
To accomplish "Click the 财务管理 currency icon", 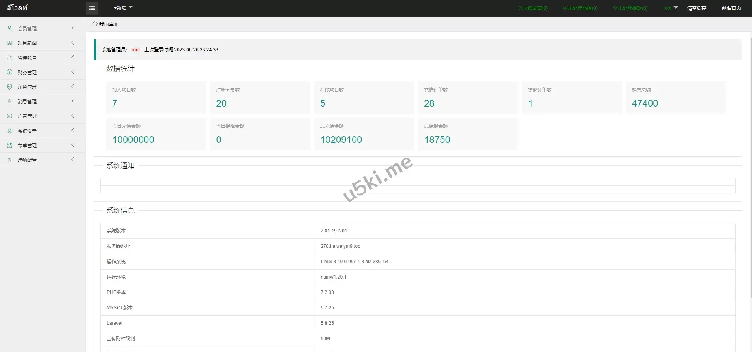I will (9, 72).
